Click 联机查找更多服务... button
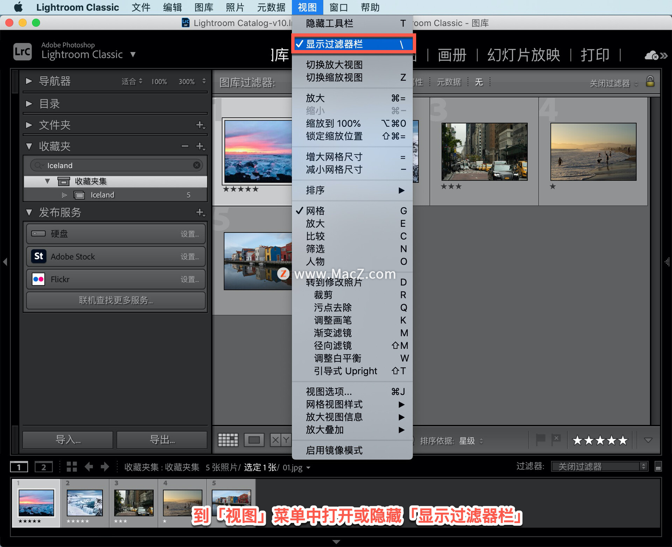Viewport: 672px width, 547px height. click(x=116, y=300)
